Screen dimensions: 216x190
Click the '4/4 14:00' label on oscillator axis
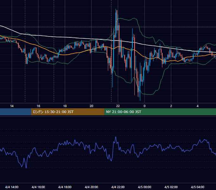tap(12, 187)
